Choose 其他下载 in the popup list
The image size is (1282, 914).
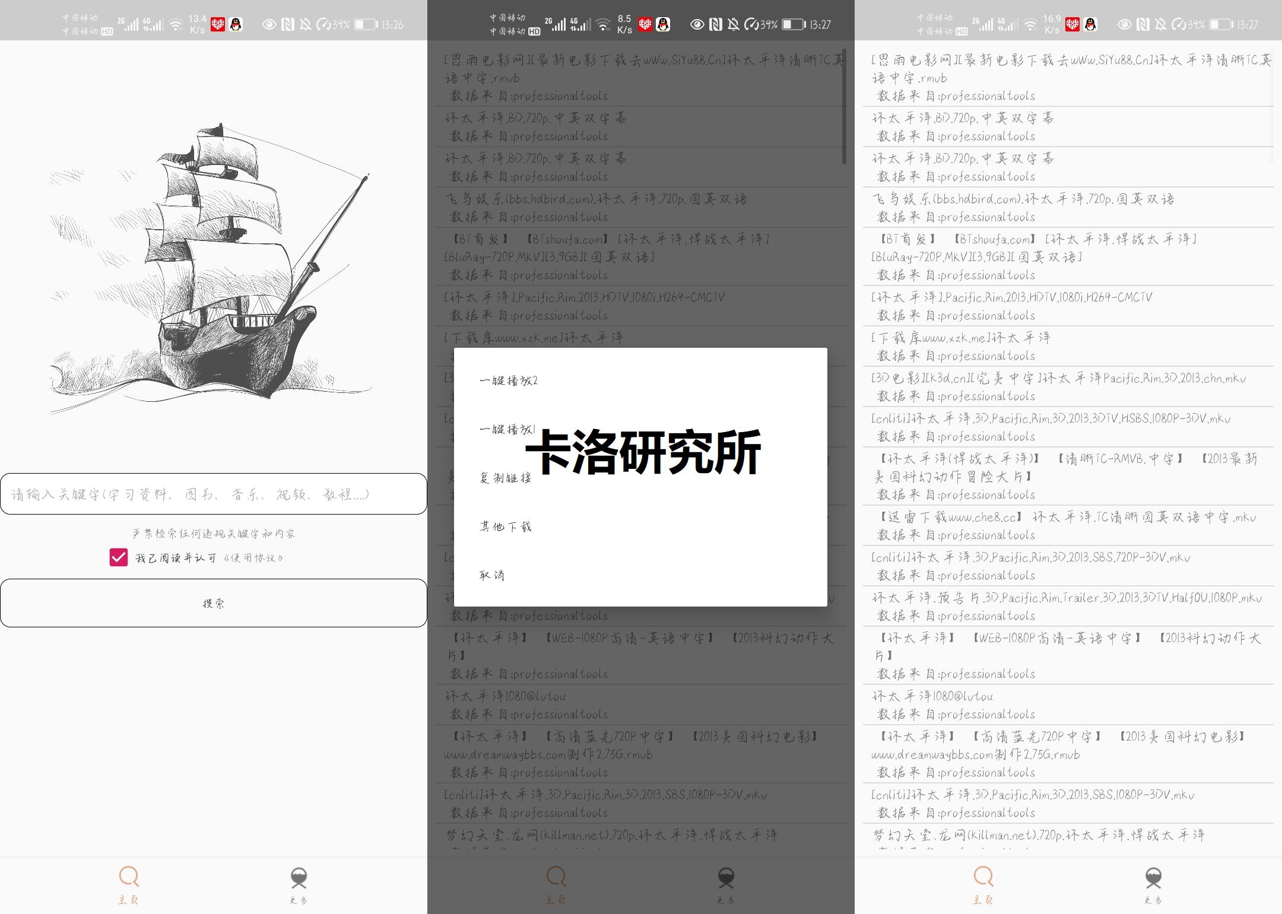[x=505, y=526]
